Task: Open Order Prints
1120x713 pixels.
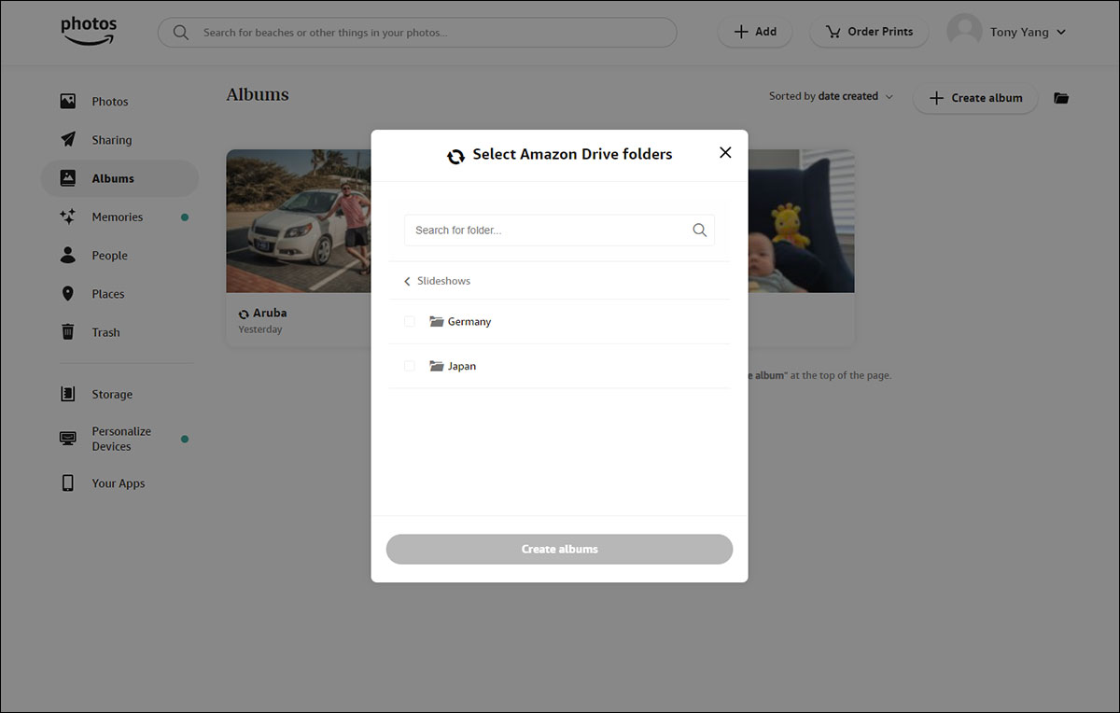Action: [x=869, y=32]
